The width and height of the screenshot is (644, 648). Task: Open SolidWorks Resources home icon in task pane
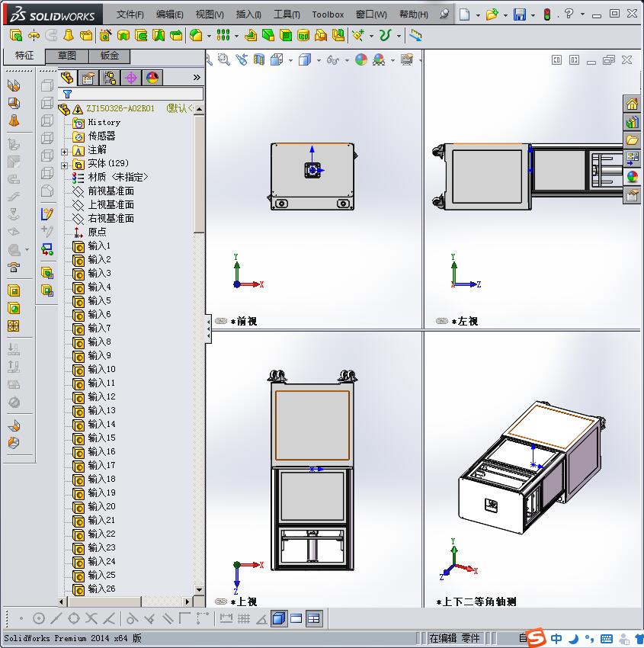pos(632,104)
